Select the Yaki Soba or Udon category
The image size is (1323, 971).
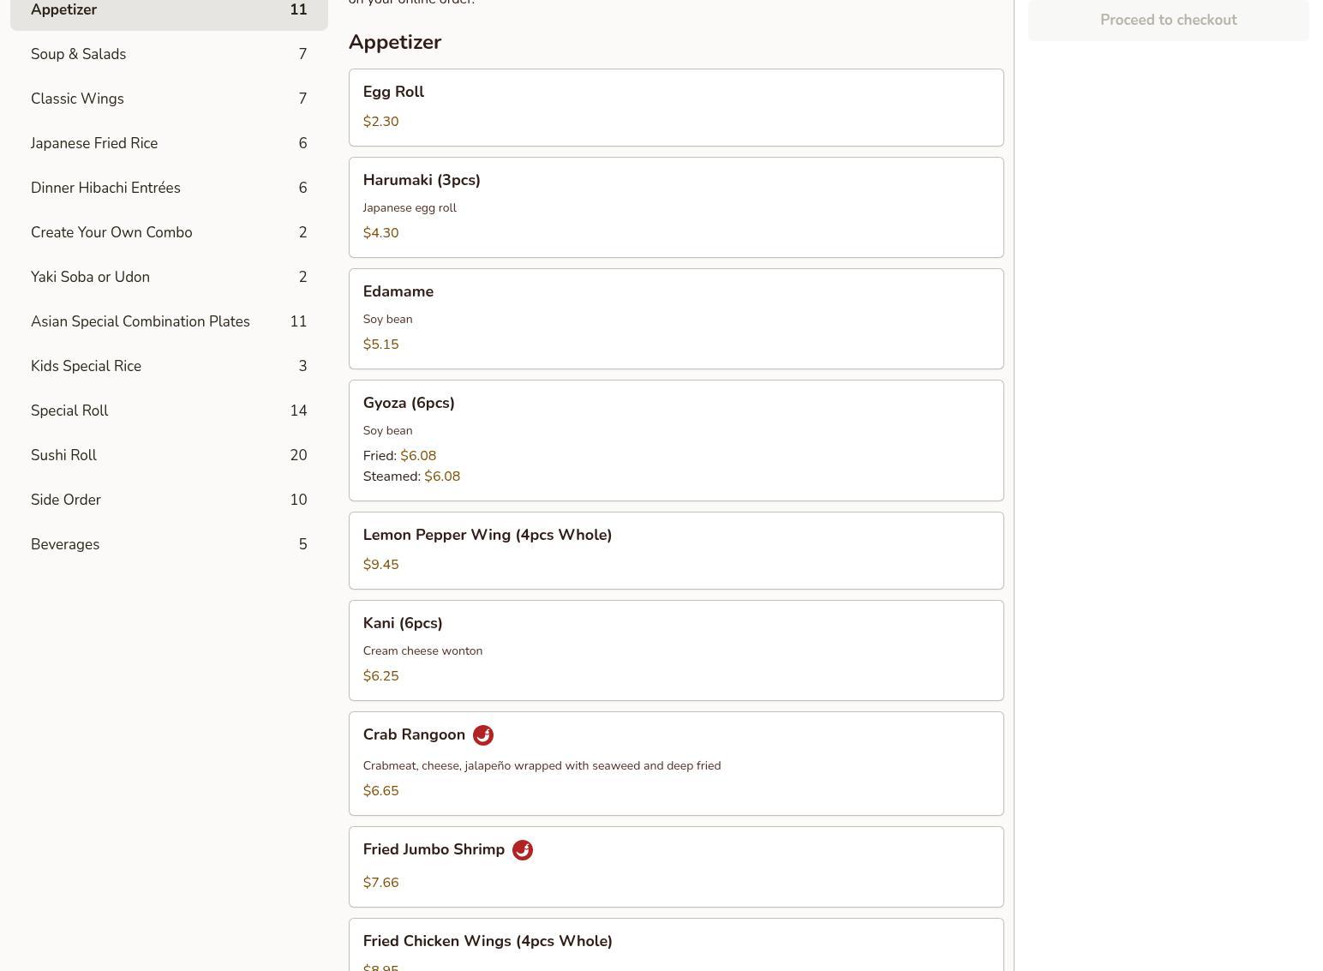[x=169, y=277]
